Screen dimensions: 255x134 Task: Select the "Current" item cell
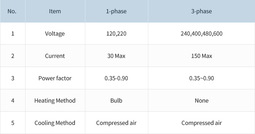[x=55, y=56]
